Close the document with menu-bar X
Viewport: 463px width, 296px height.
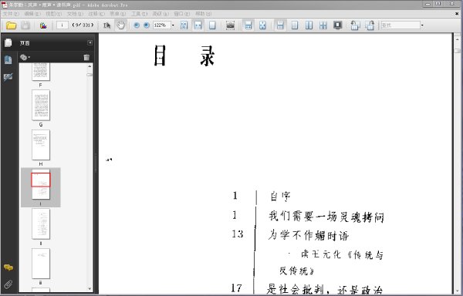click(x=457, y=14)
